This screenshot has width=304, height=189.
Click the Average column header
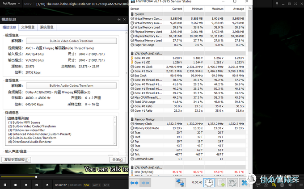(x=235, y=9)
